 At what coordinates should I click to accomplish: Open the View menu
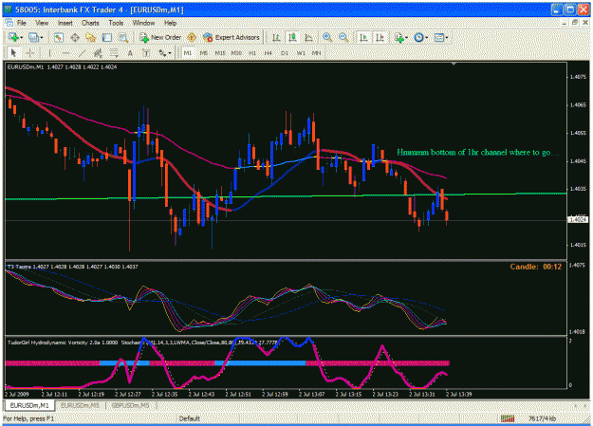42,23
